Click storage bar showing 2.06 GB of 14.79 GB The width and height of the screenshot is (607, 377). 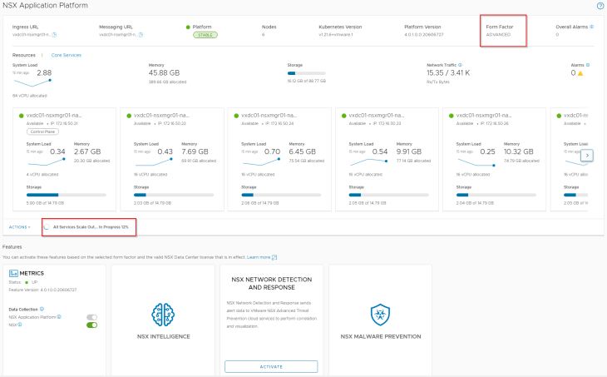pyautogui.click(x=281, y=195)
